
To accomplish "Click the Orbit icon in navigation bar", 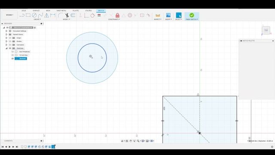I will click(122, 141).
